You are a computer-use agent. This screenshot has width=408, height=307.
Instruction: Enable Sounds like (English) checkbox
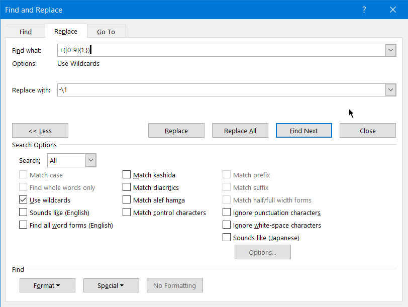pos(23,213)
